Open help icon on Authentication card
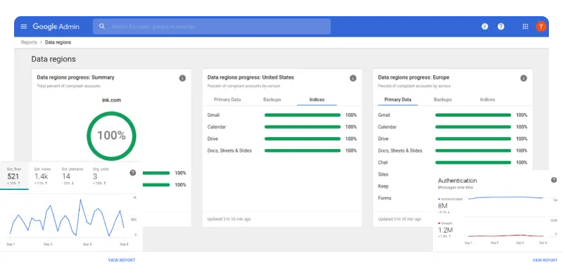Image resolution: width=563 pixels, height=277 pixels. click(554, 180)
